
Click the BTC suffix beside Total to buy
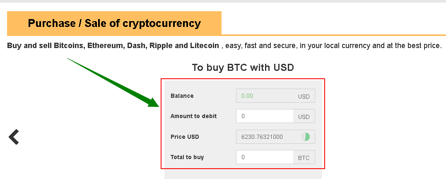point(304,157)
